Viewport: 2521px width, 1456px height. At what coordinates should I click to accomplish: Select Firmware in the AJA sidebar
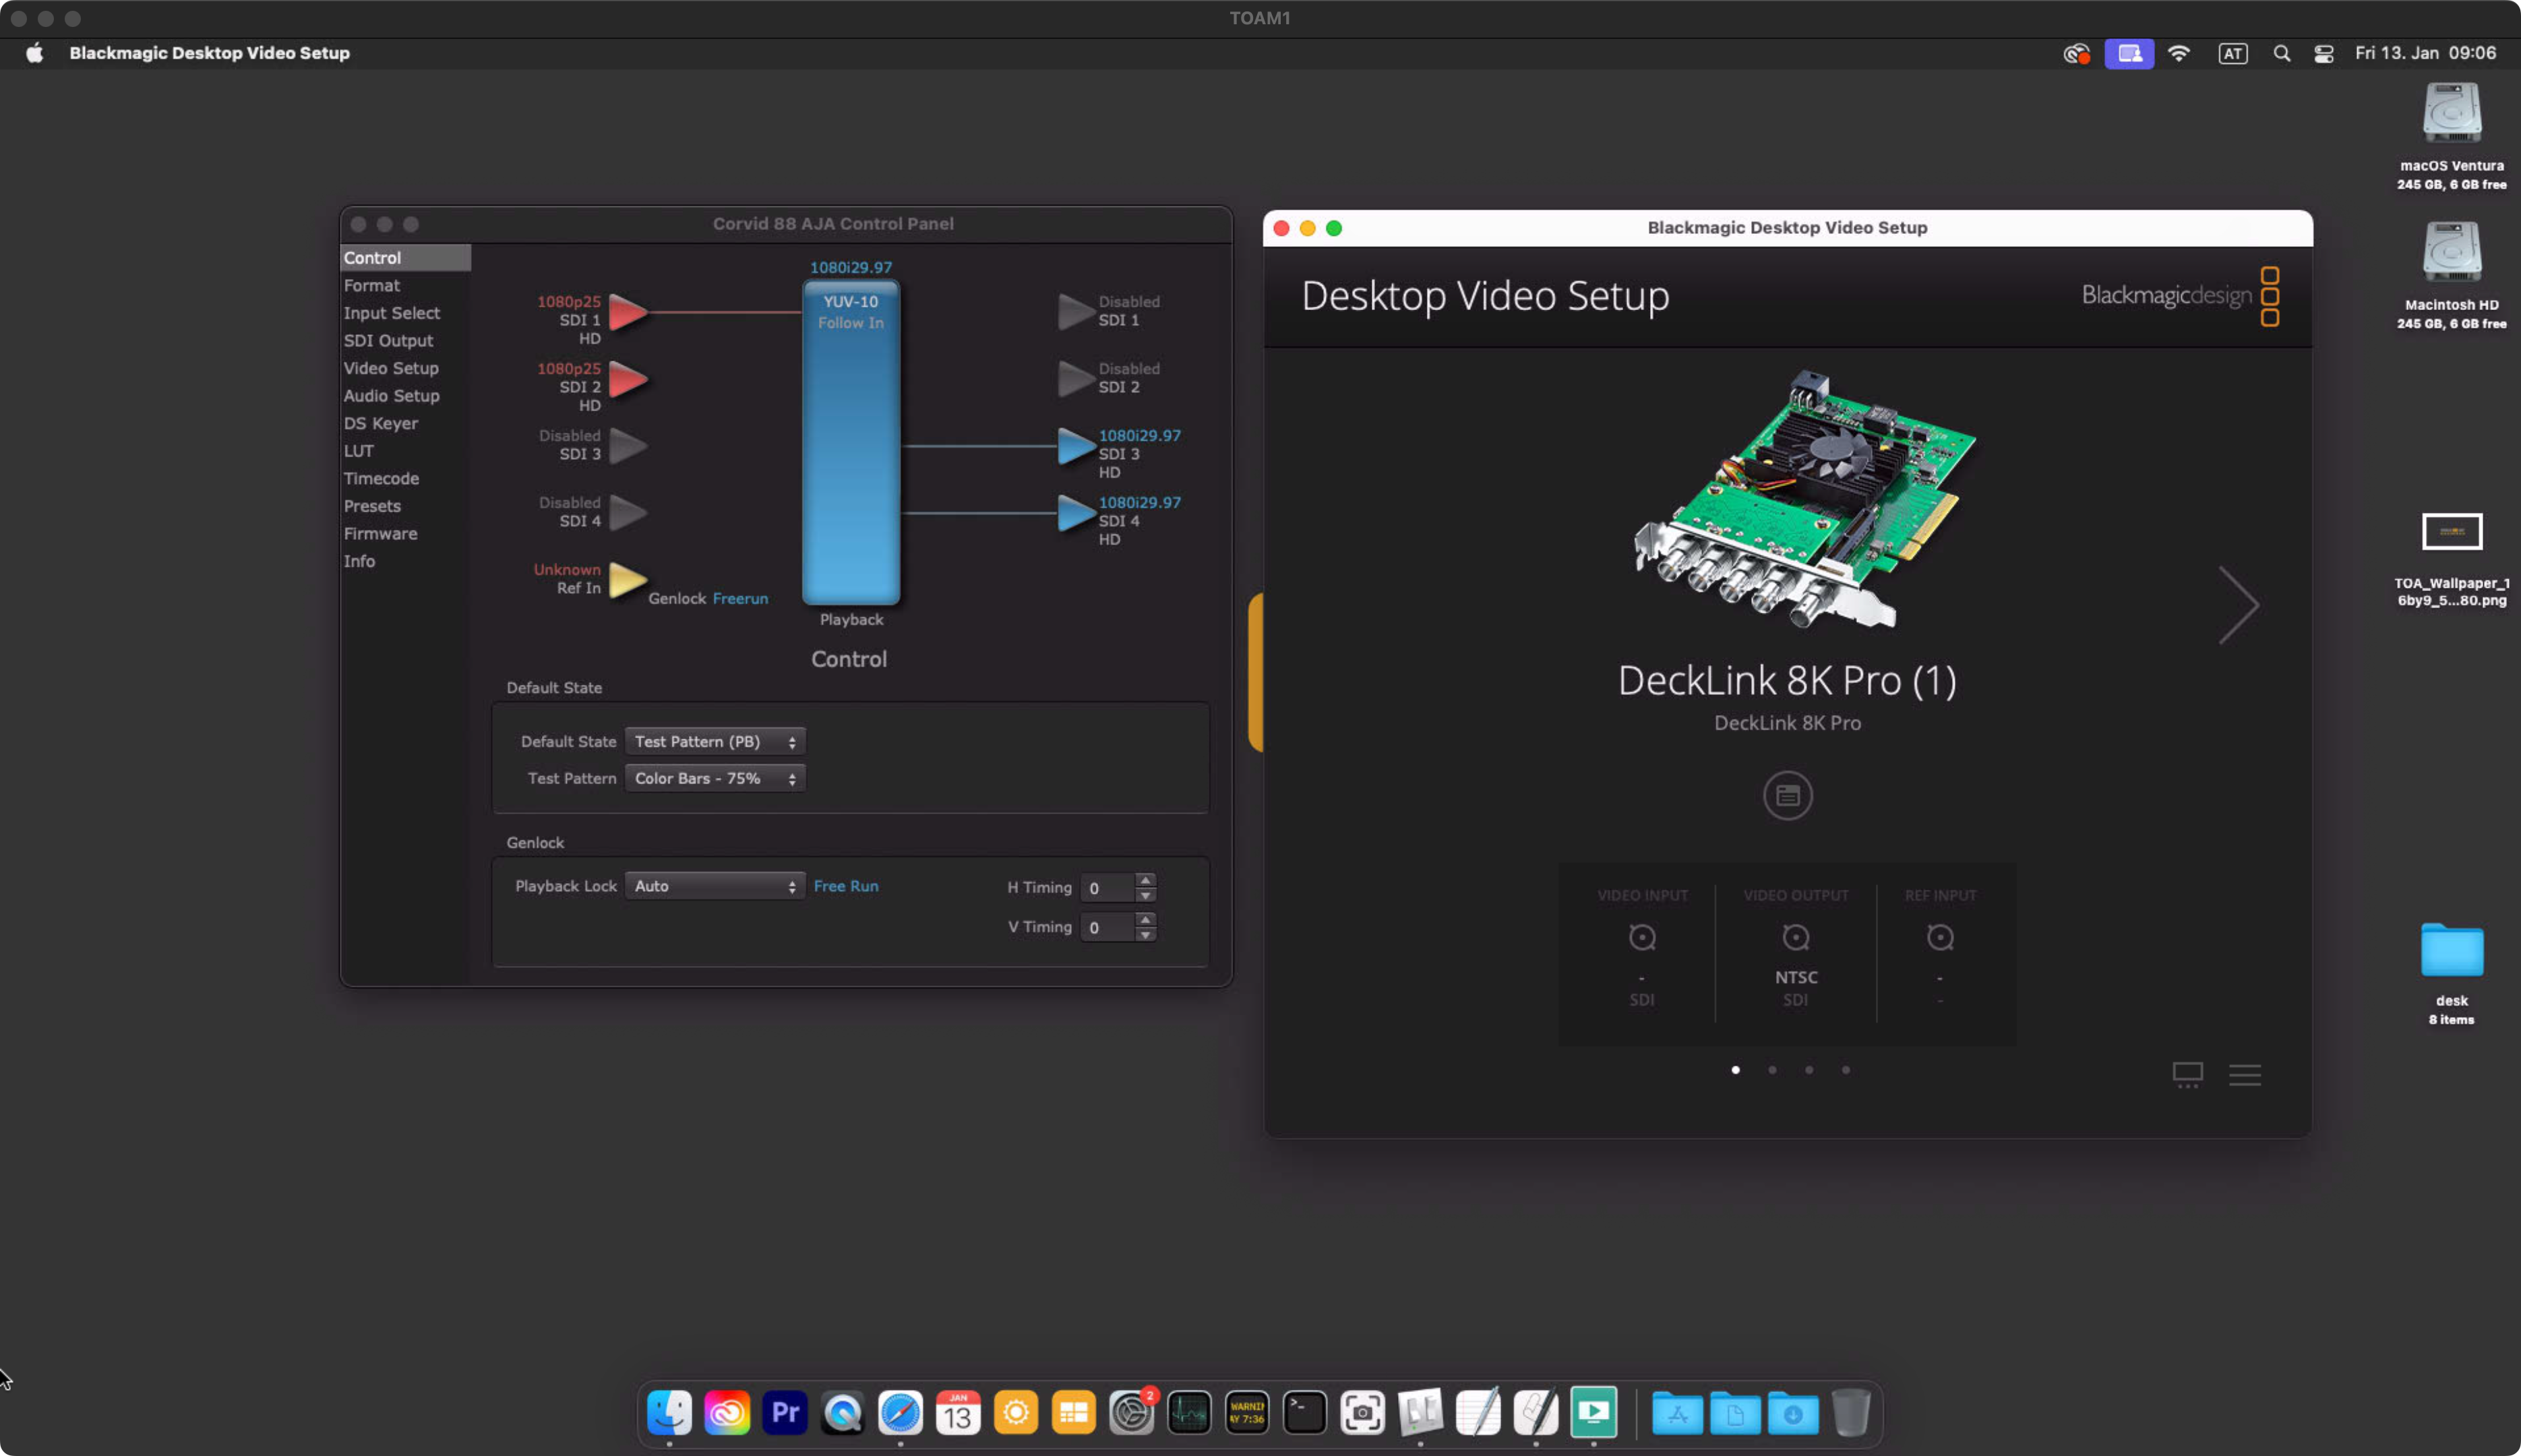click(x=405, y=534)
